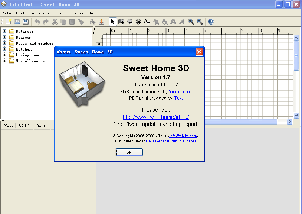
Task: Expand the Bedroom folder
Action: point(4,37)
